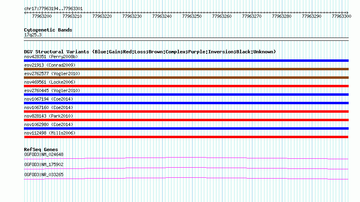Click ruler position 77963260
This screenshot has width=360, height=202.
point(222,16)
